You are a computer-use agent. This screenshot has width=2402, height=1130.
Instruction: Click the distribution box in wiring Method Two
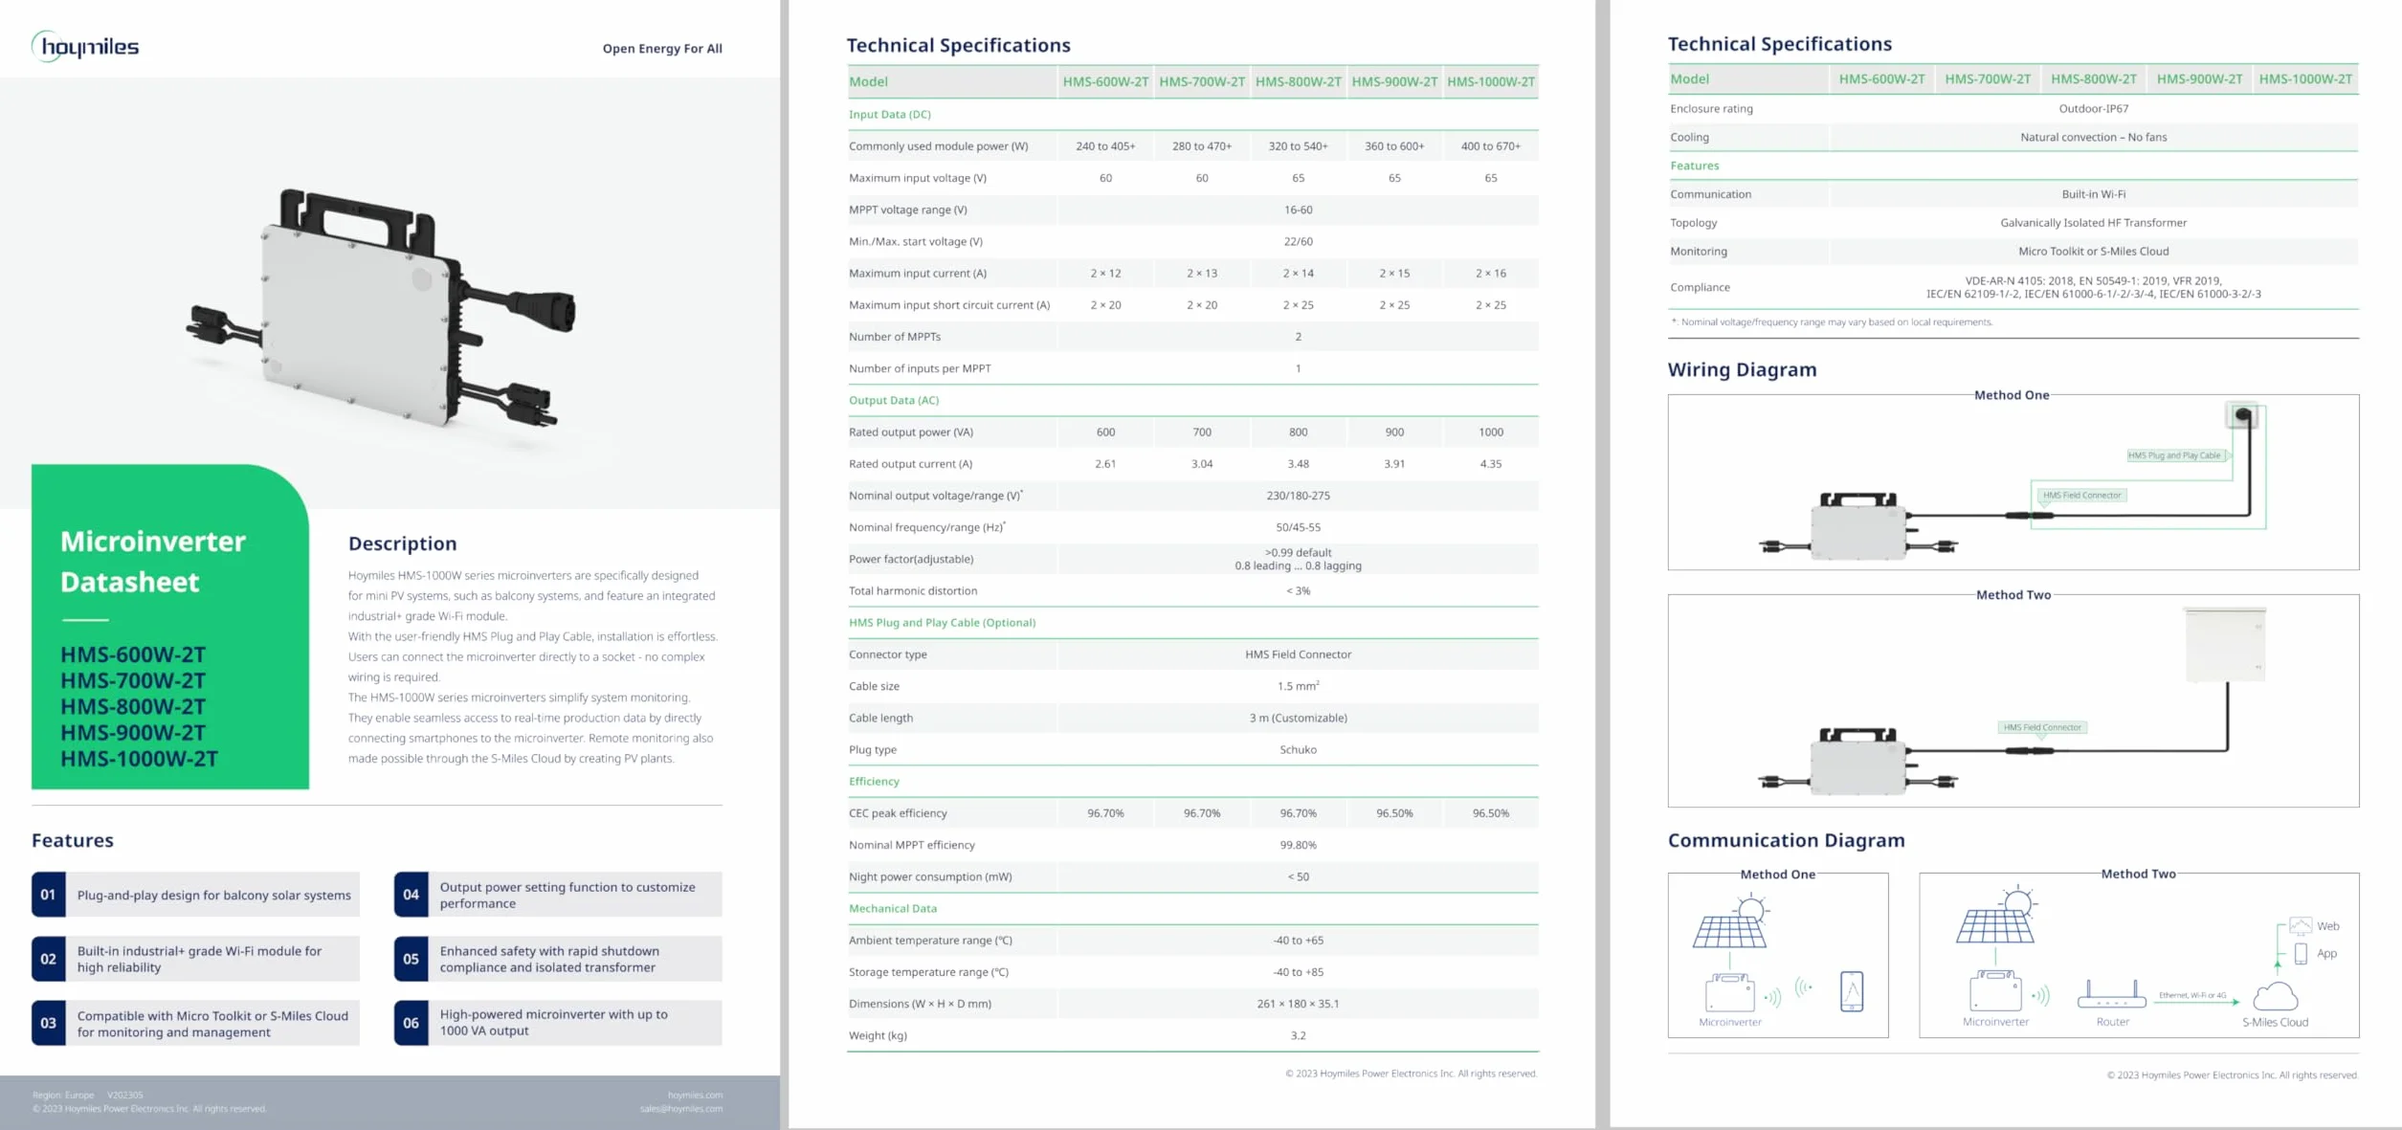pyautogui.click(x=2225, y=645)
